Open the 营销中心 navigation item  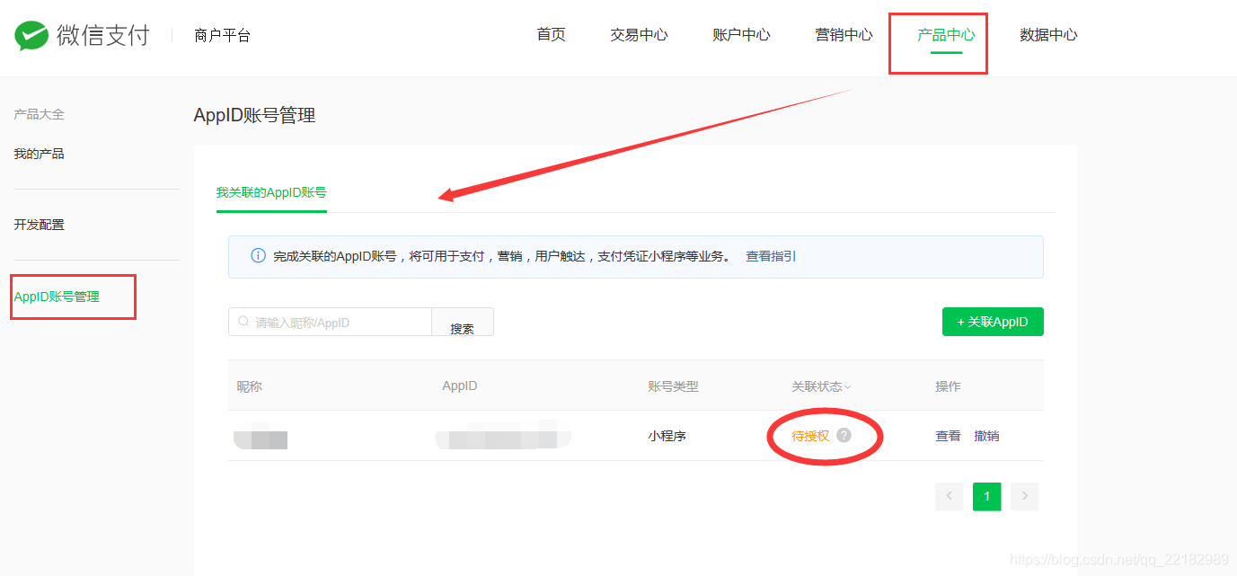point(844,35)
